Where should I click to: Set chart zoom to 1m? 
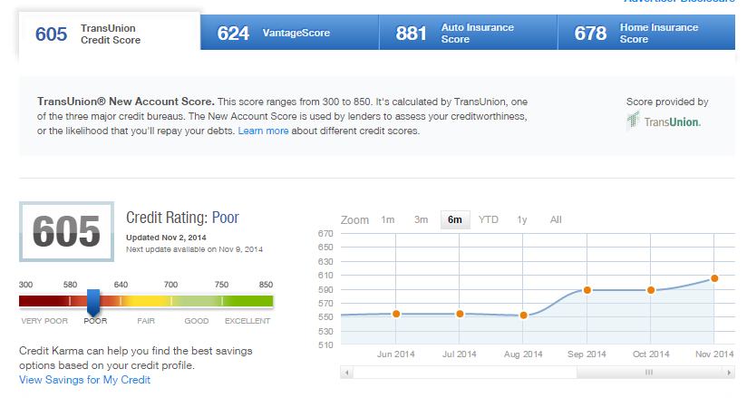click(388, 219)
